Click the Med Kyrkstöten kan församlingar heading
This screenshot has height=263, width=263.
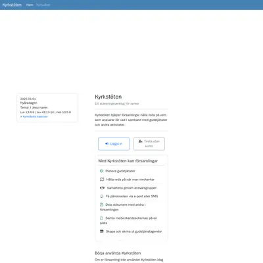click(128, 161)
